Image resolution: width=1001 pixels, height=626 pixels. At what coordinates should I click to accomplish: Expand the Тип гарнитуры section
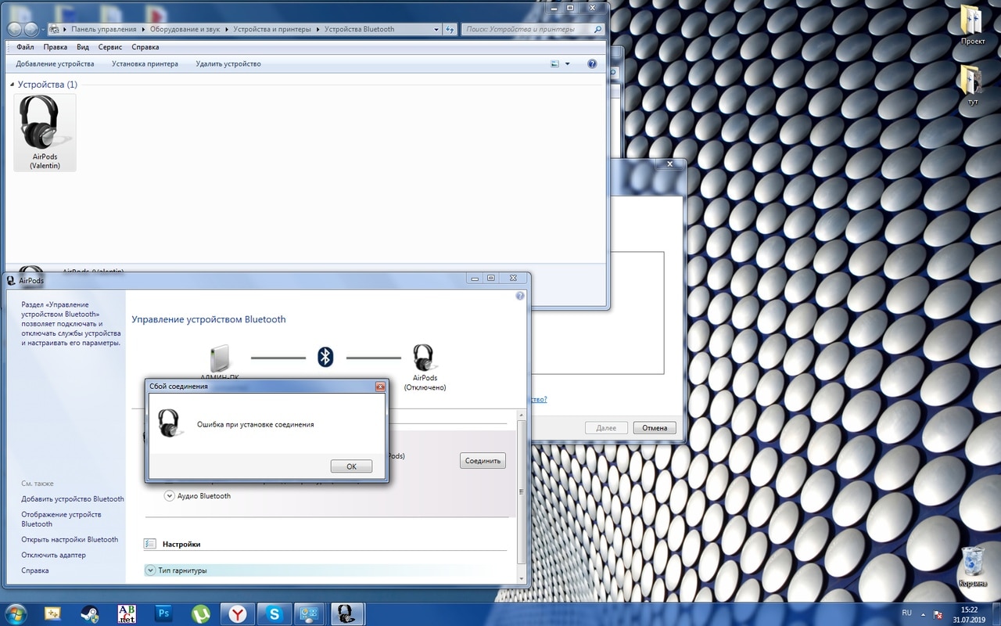pyautogui.click(x=150, y=570)
